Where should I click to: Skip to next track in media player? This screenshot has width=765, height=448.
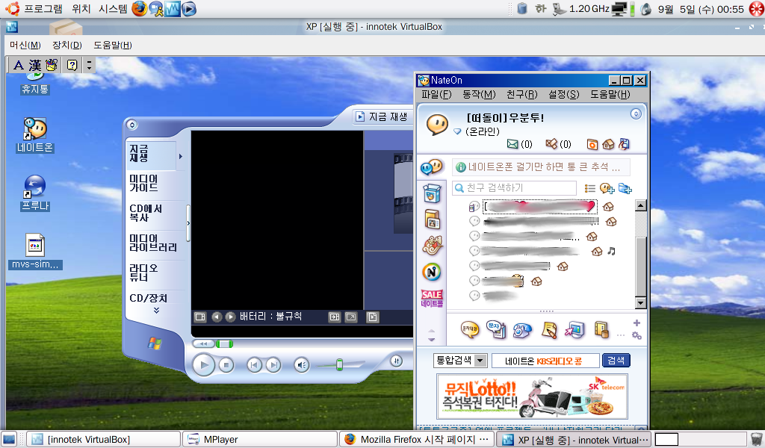tap(273, 364)
